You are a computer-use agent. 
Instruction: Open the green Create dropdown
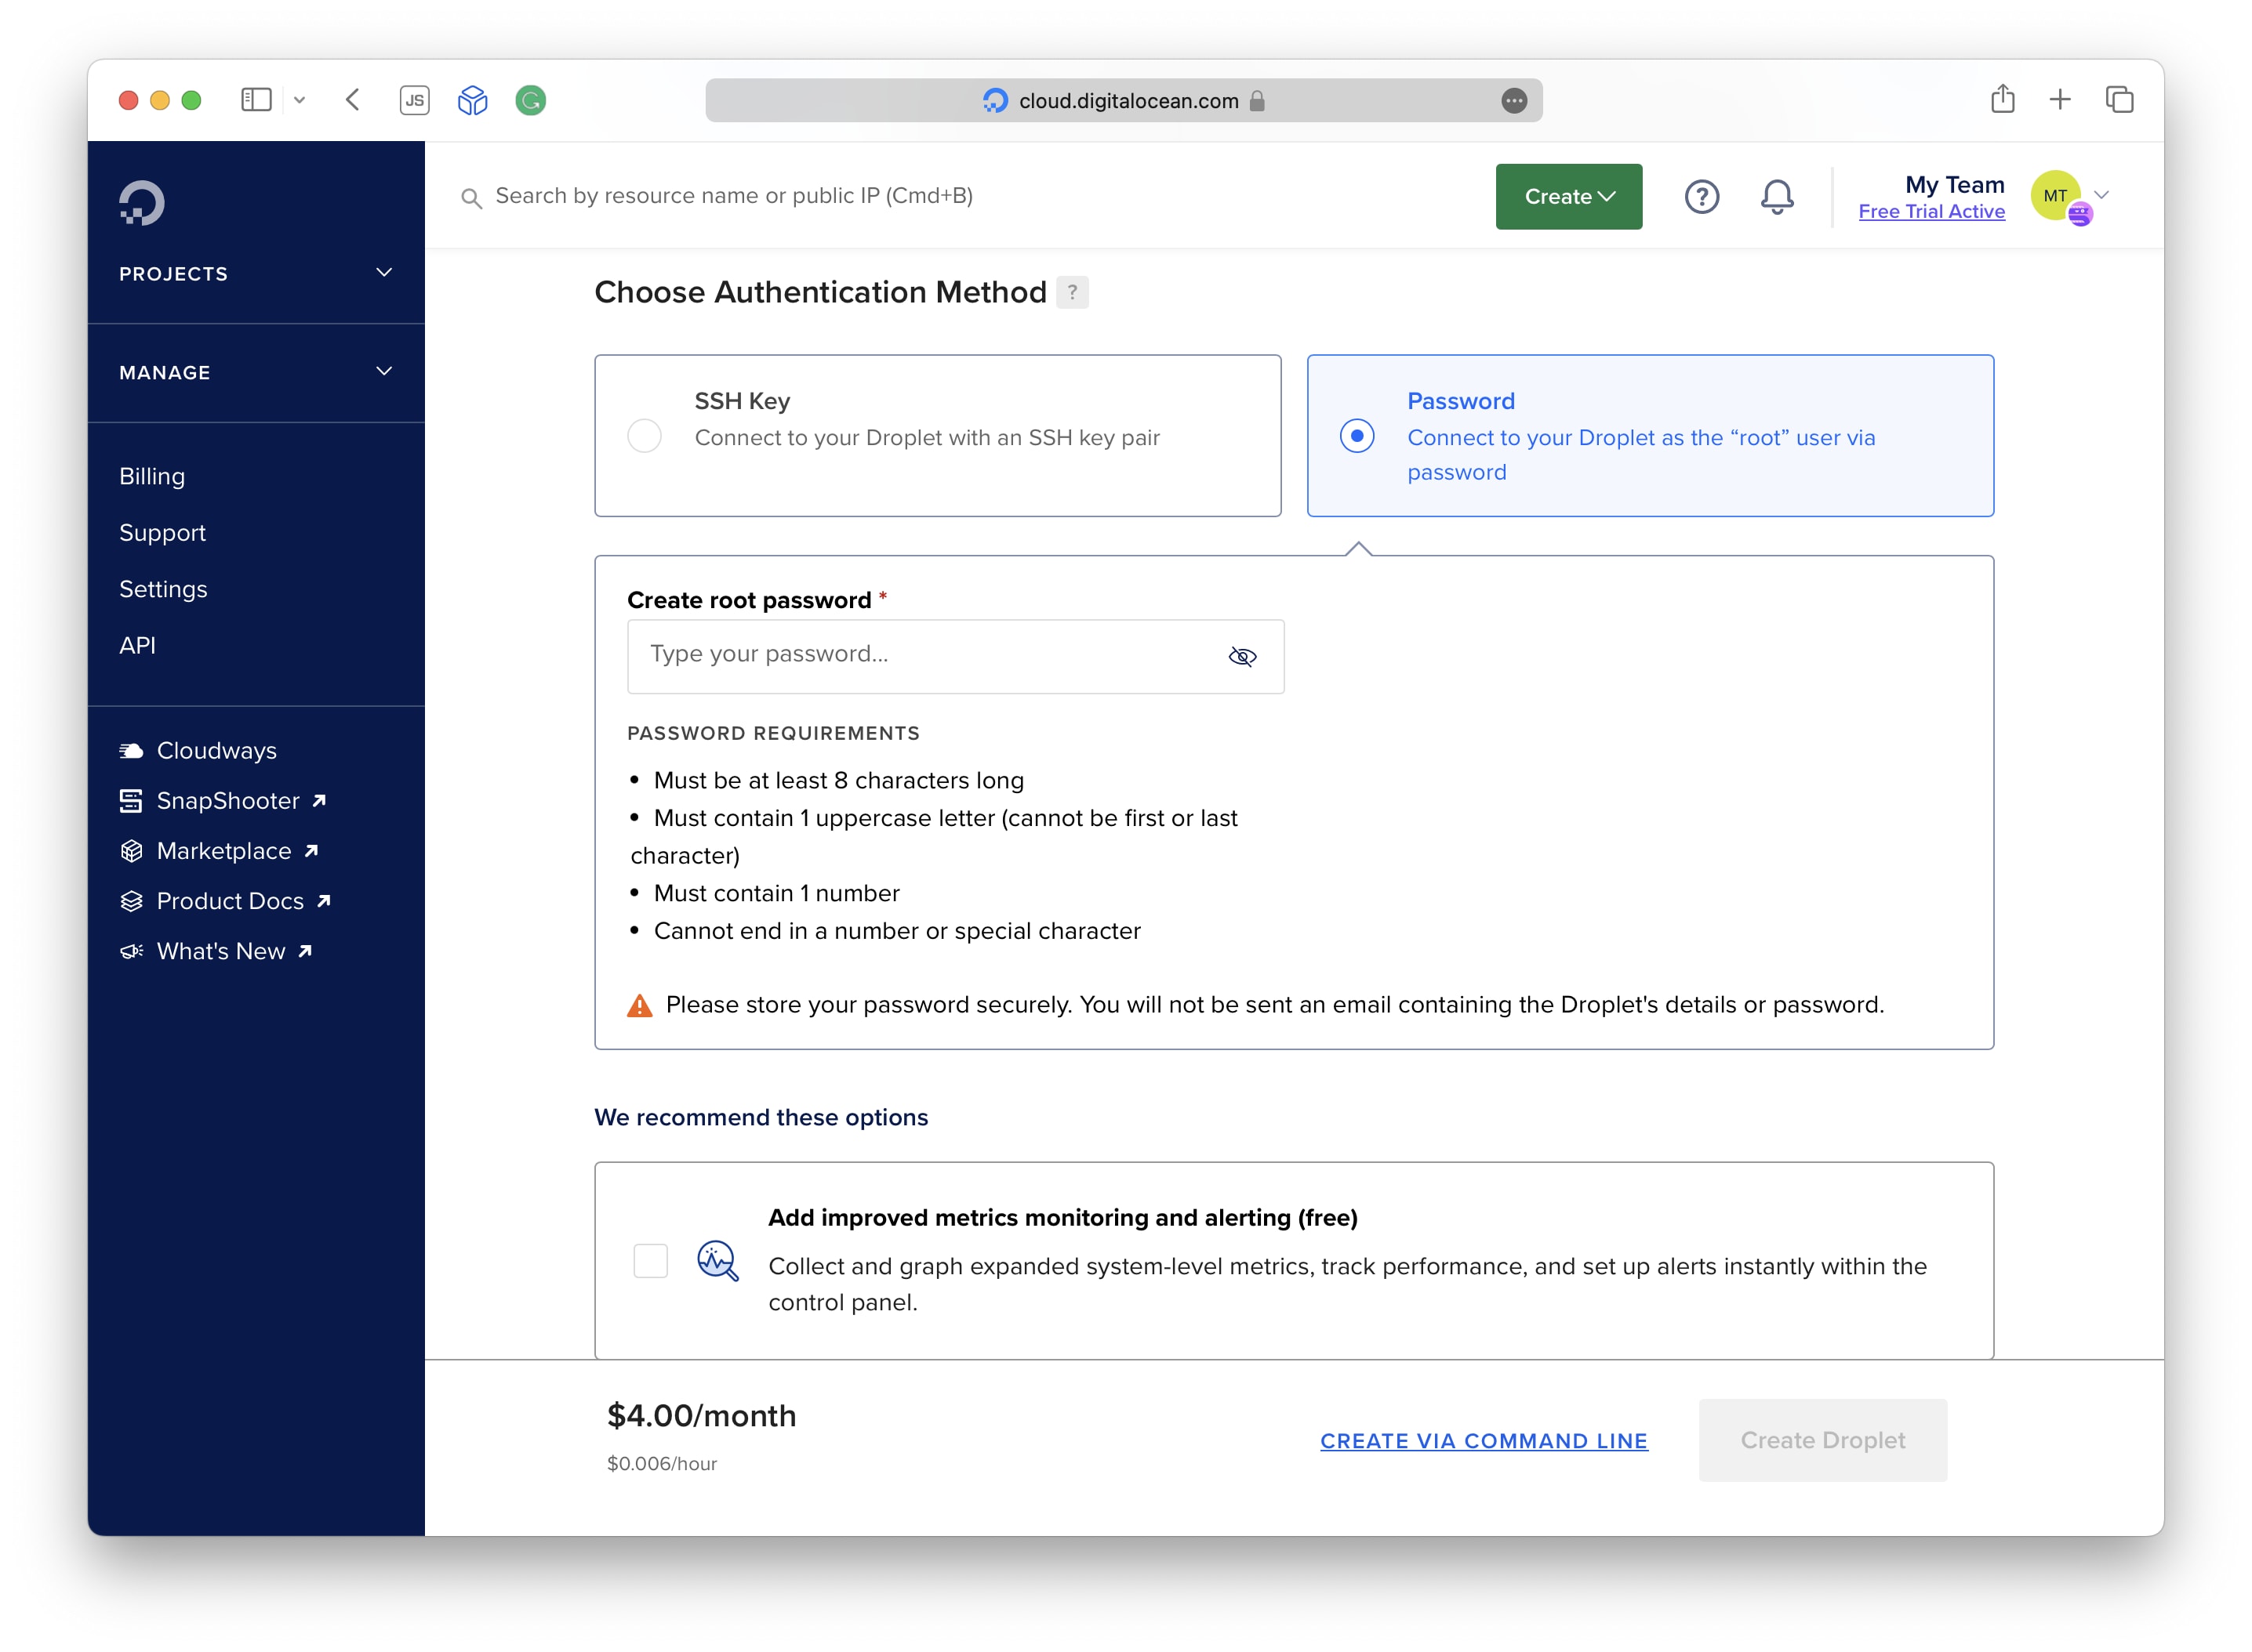pos(1567,197)
